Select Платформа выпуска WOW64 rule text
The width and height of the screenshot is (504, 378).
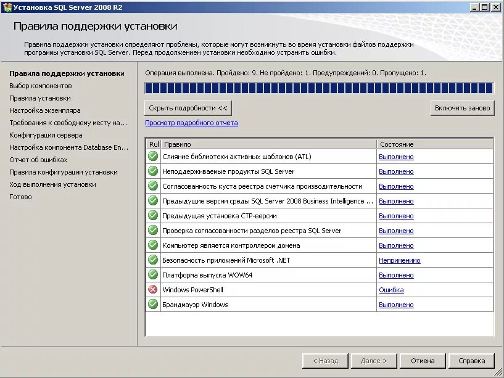[x=207, y=275]
